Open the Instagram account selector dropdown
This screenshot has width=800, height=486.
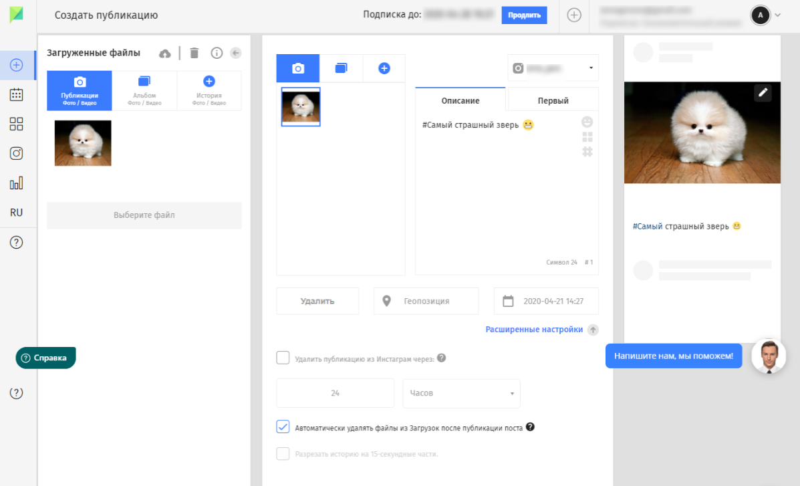[x=553, y=68]
